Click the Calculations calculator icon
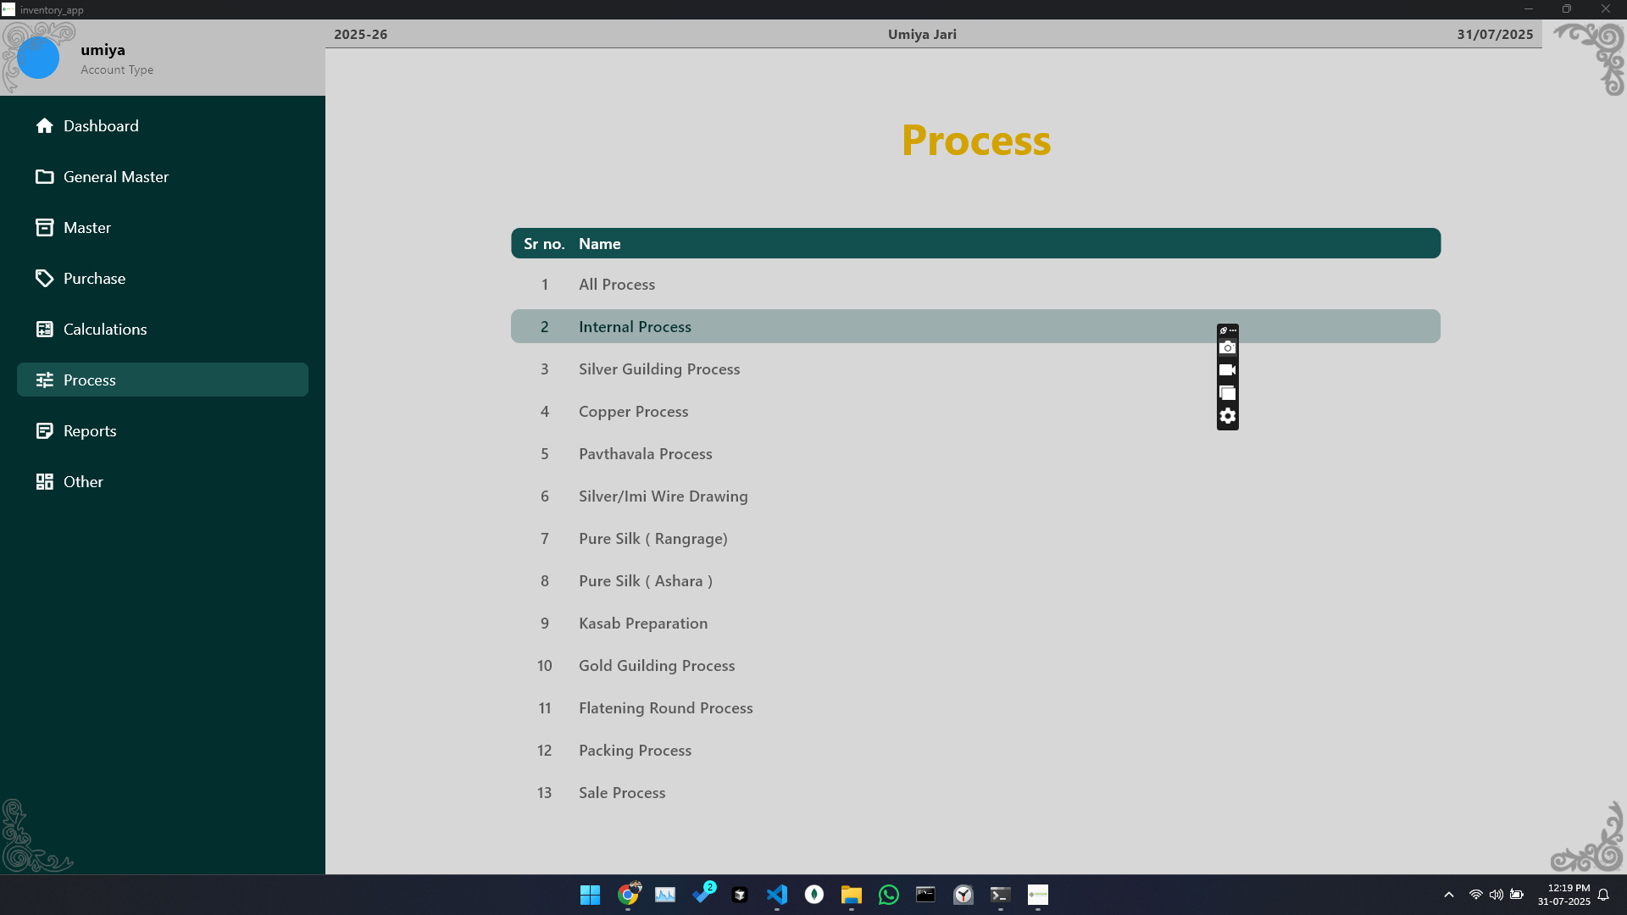Image resolution: width=1627 pixels, height=915 pixels. pyautogui.click(x=44, y=330)
